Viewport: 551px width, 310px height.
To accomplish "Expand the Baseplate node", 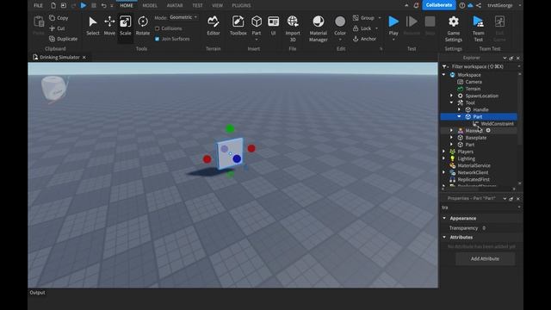I will (451, 138).
